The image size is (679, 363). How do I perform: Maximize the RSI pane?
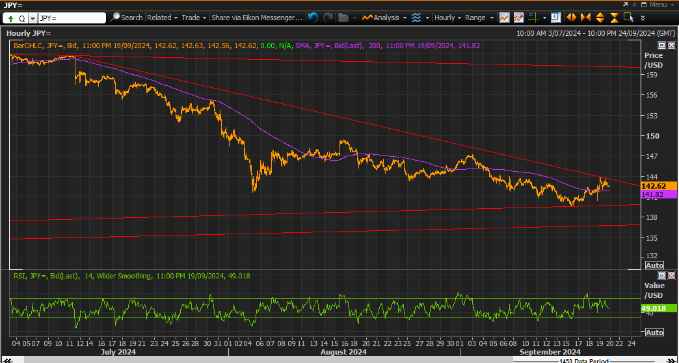pos(661,275)
